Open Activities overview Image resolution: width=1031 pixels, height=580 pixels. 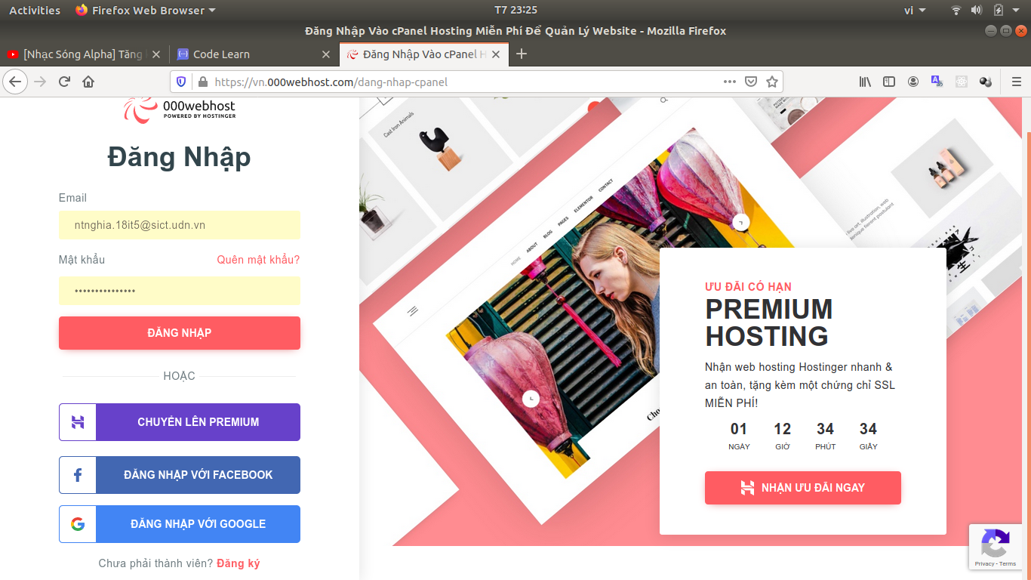[35, 11]
